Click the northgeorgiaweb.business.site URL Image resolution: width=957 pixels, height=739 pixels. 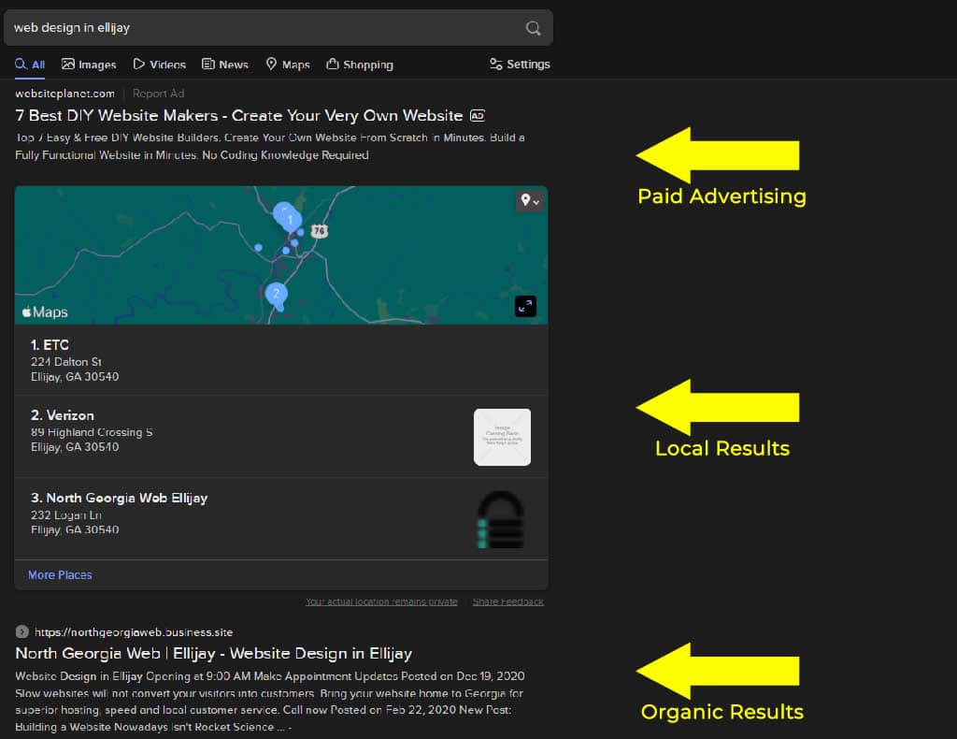pyautogui.click(x=134, y=632)
